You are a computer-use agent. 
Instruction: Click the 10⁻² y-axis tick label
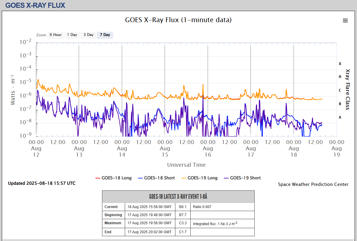25,42
